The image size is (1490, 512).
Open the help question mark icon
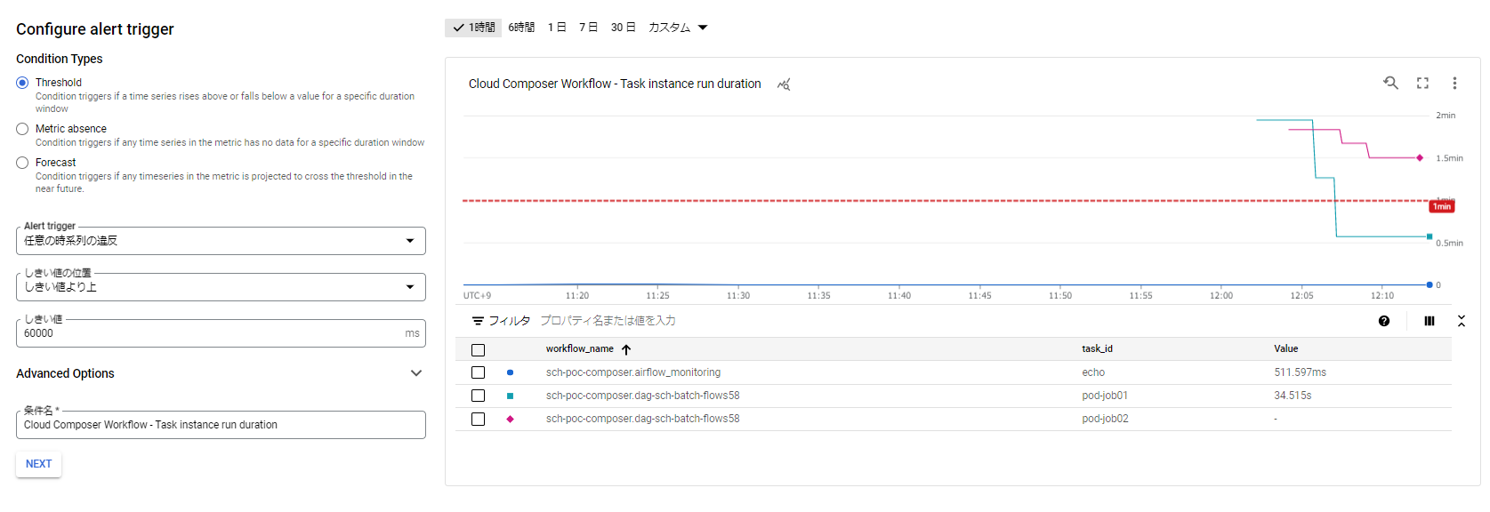(1384, 321)
